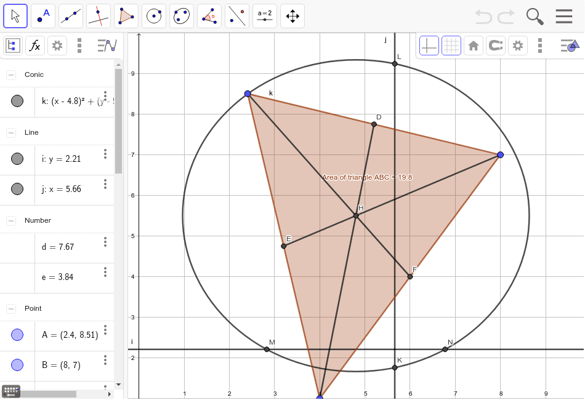Collapse the Conic section

10,74
